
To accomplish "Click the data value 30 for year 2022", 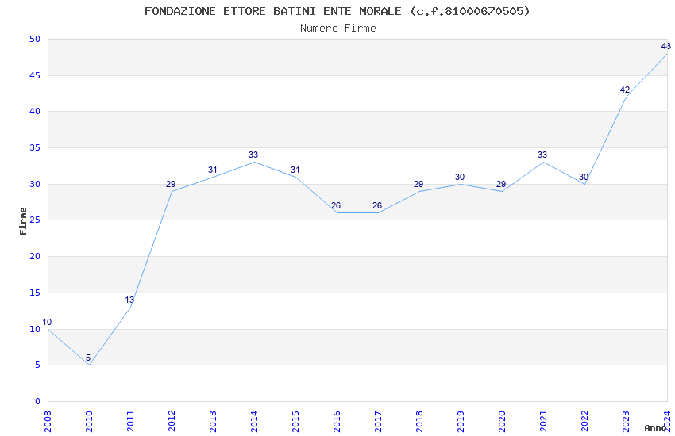I will (584, 177).
